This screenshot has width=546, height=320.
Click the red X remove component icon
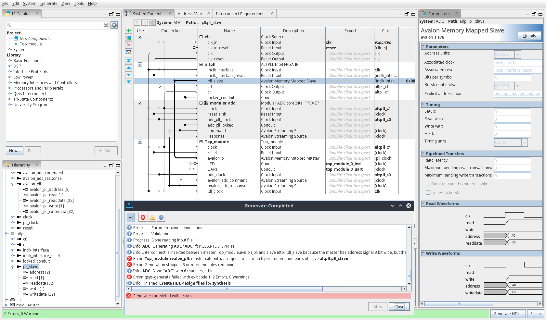click(129, 45)
